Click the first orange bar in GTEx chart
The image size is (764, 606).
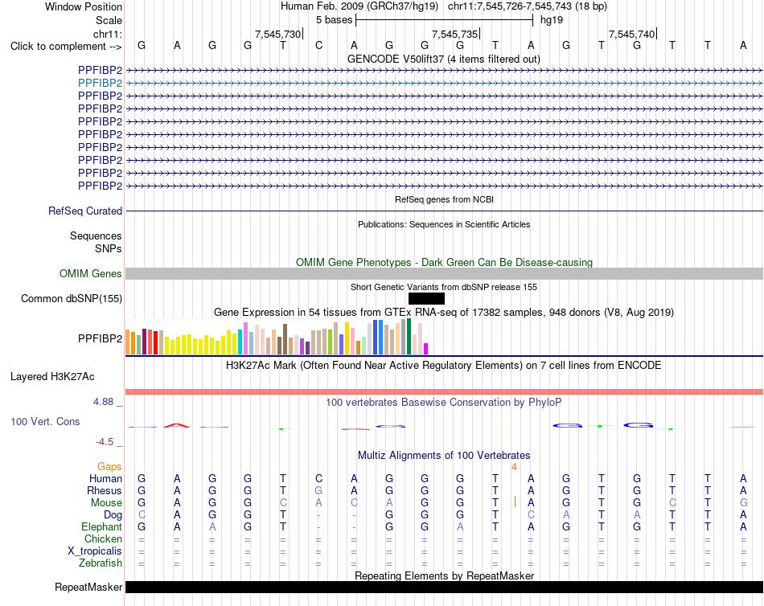pyautogui.click(x=128, y=342)
